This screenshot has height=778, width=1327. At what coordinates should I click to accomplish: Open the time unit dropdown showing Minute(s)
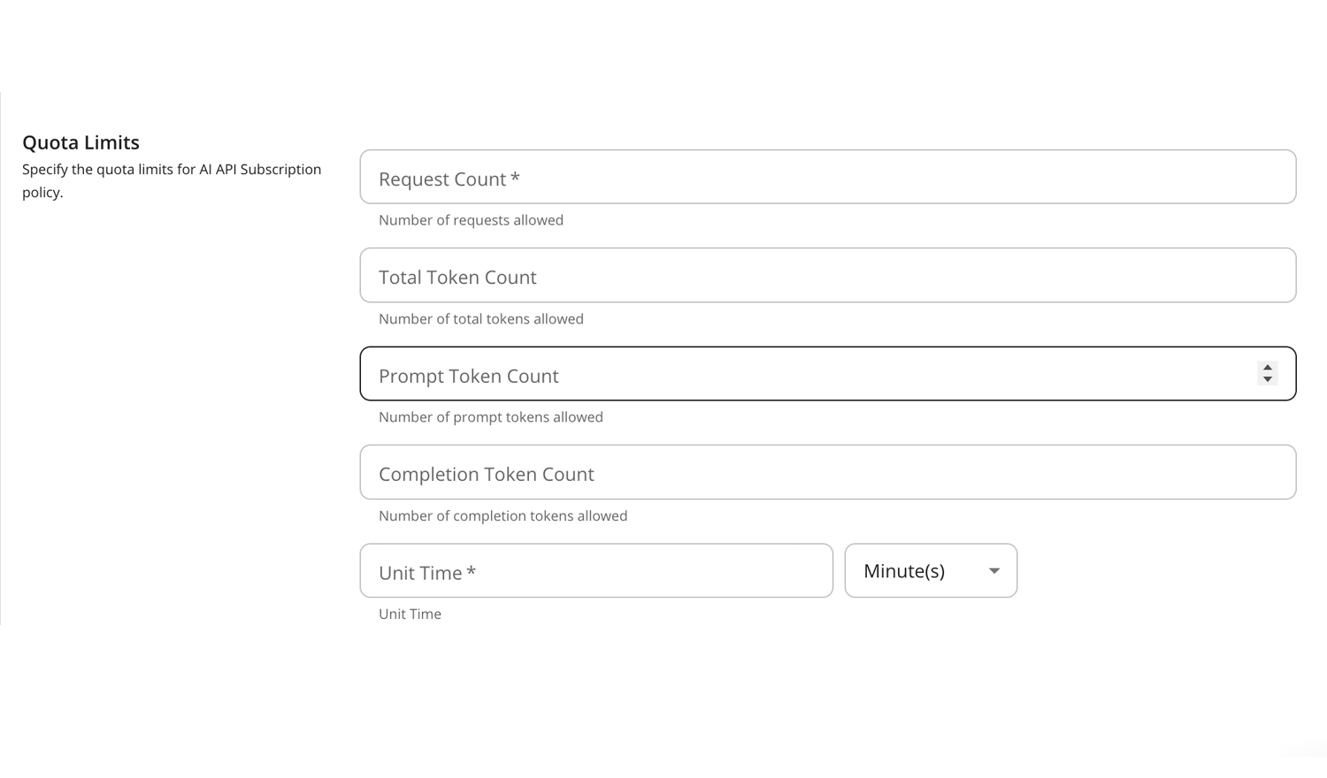[931, 570]
